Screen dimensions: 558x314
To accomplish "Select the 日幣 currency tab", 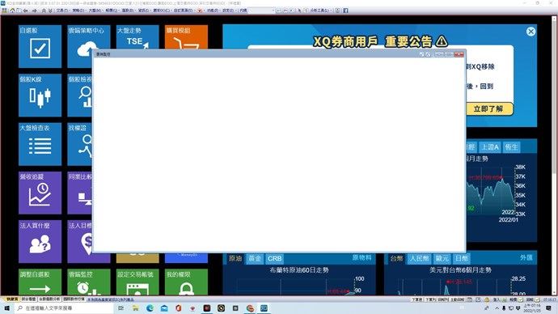I will [x=462, y=258].
